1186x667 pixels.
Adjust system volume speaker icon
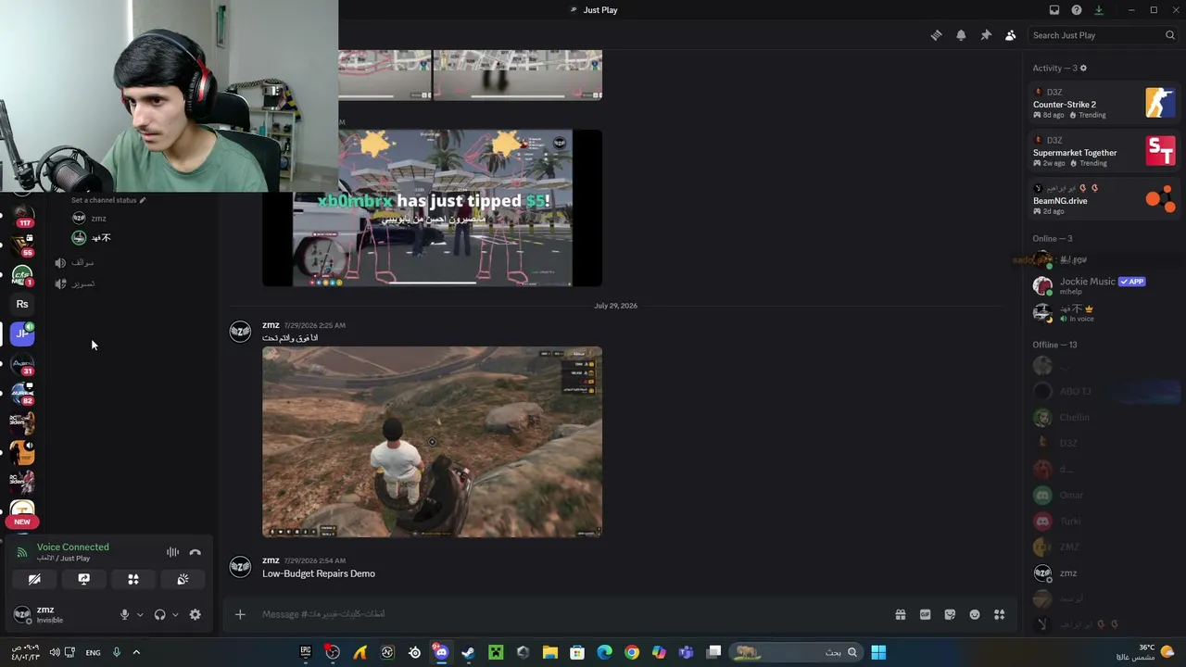[54, 653]
